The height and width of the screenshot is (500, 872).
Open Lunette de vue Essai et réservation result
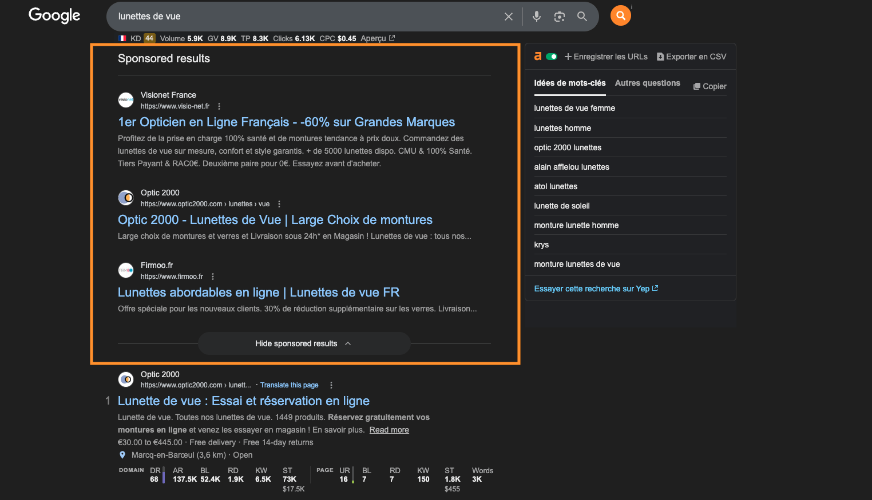pyautogui.click(x=244, y=401)
